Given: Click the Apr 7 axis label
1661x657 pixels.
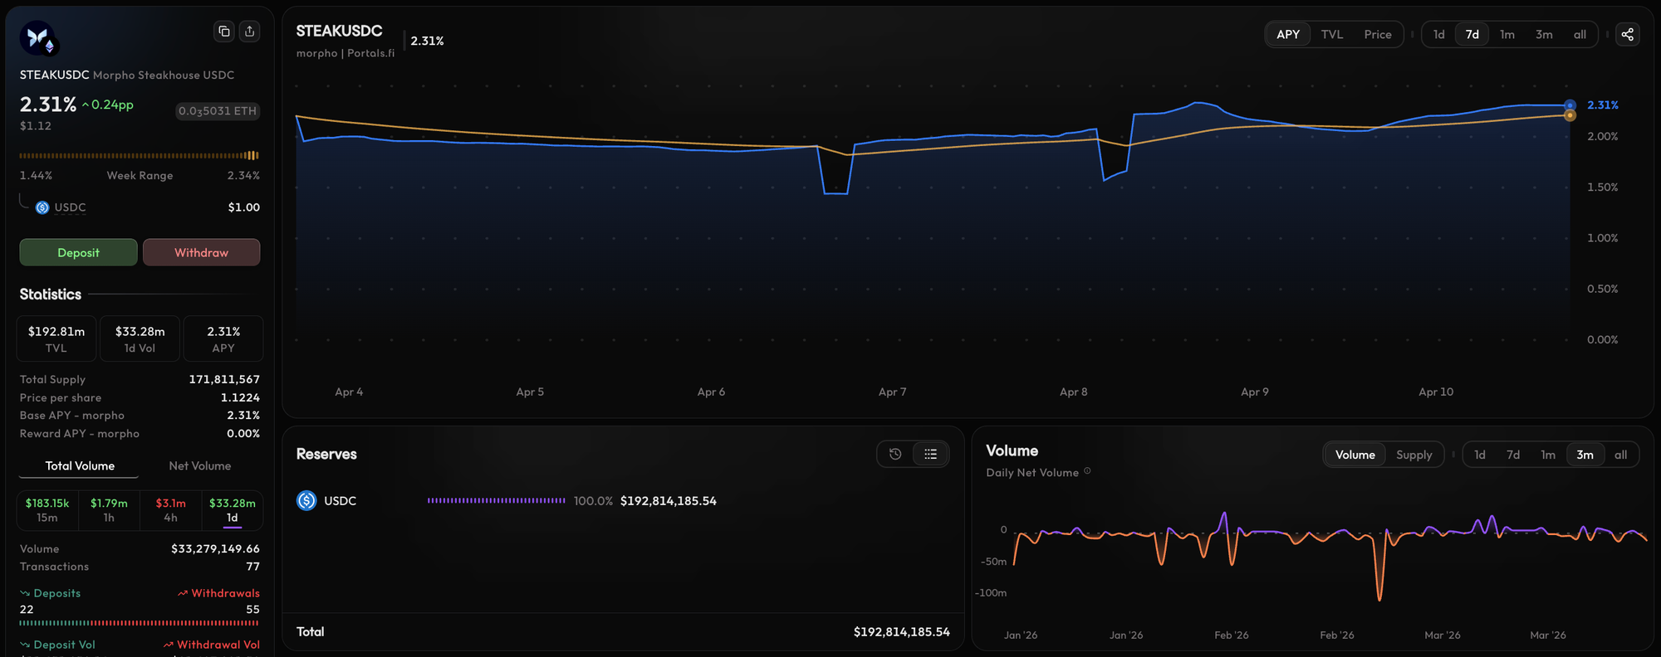Looking at the screenshot, I should (892, 392).
